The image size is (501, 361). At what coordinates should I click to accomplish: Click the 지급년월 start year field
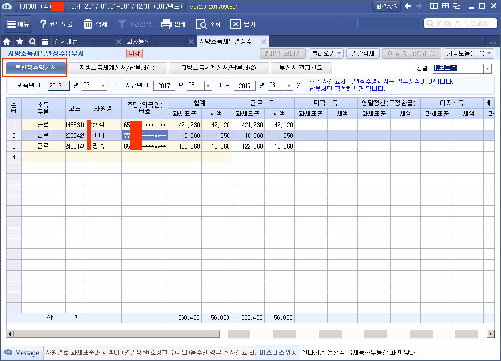tap(164, 86)
